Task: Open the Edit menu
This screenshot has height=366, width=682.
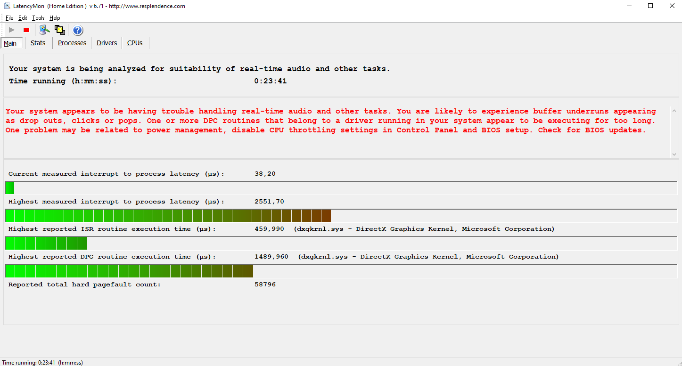Action: (x=23, y=18)
